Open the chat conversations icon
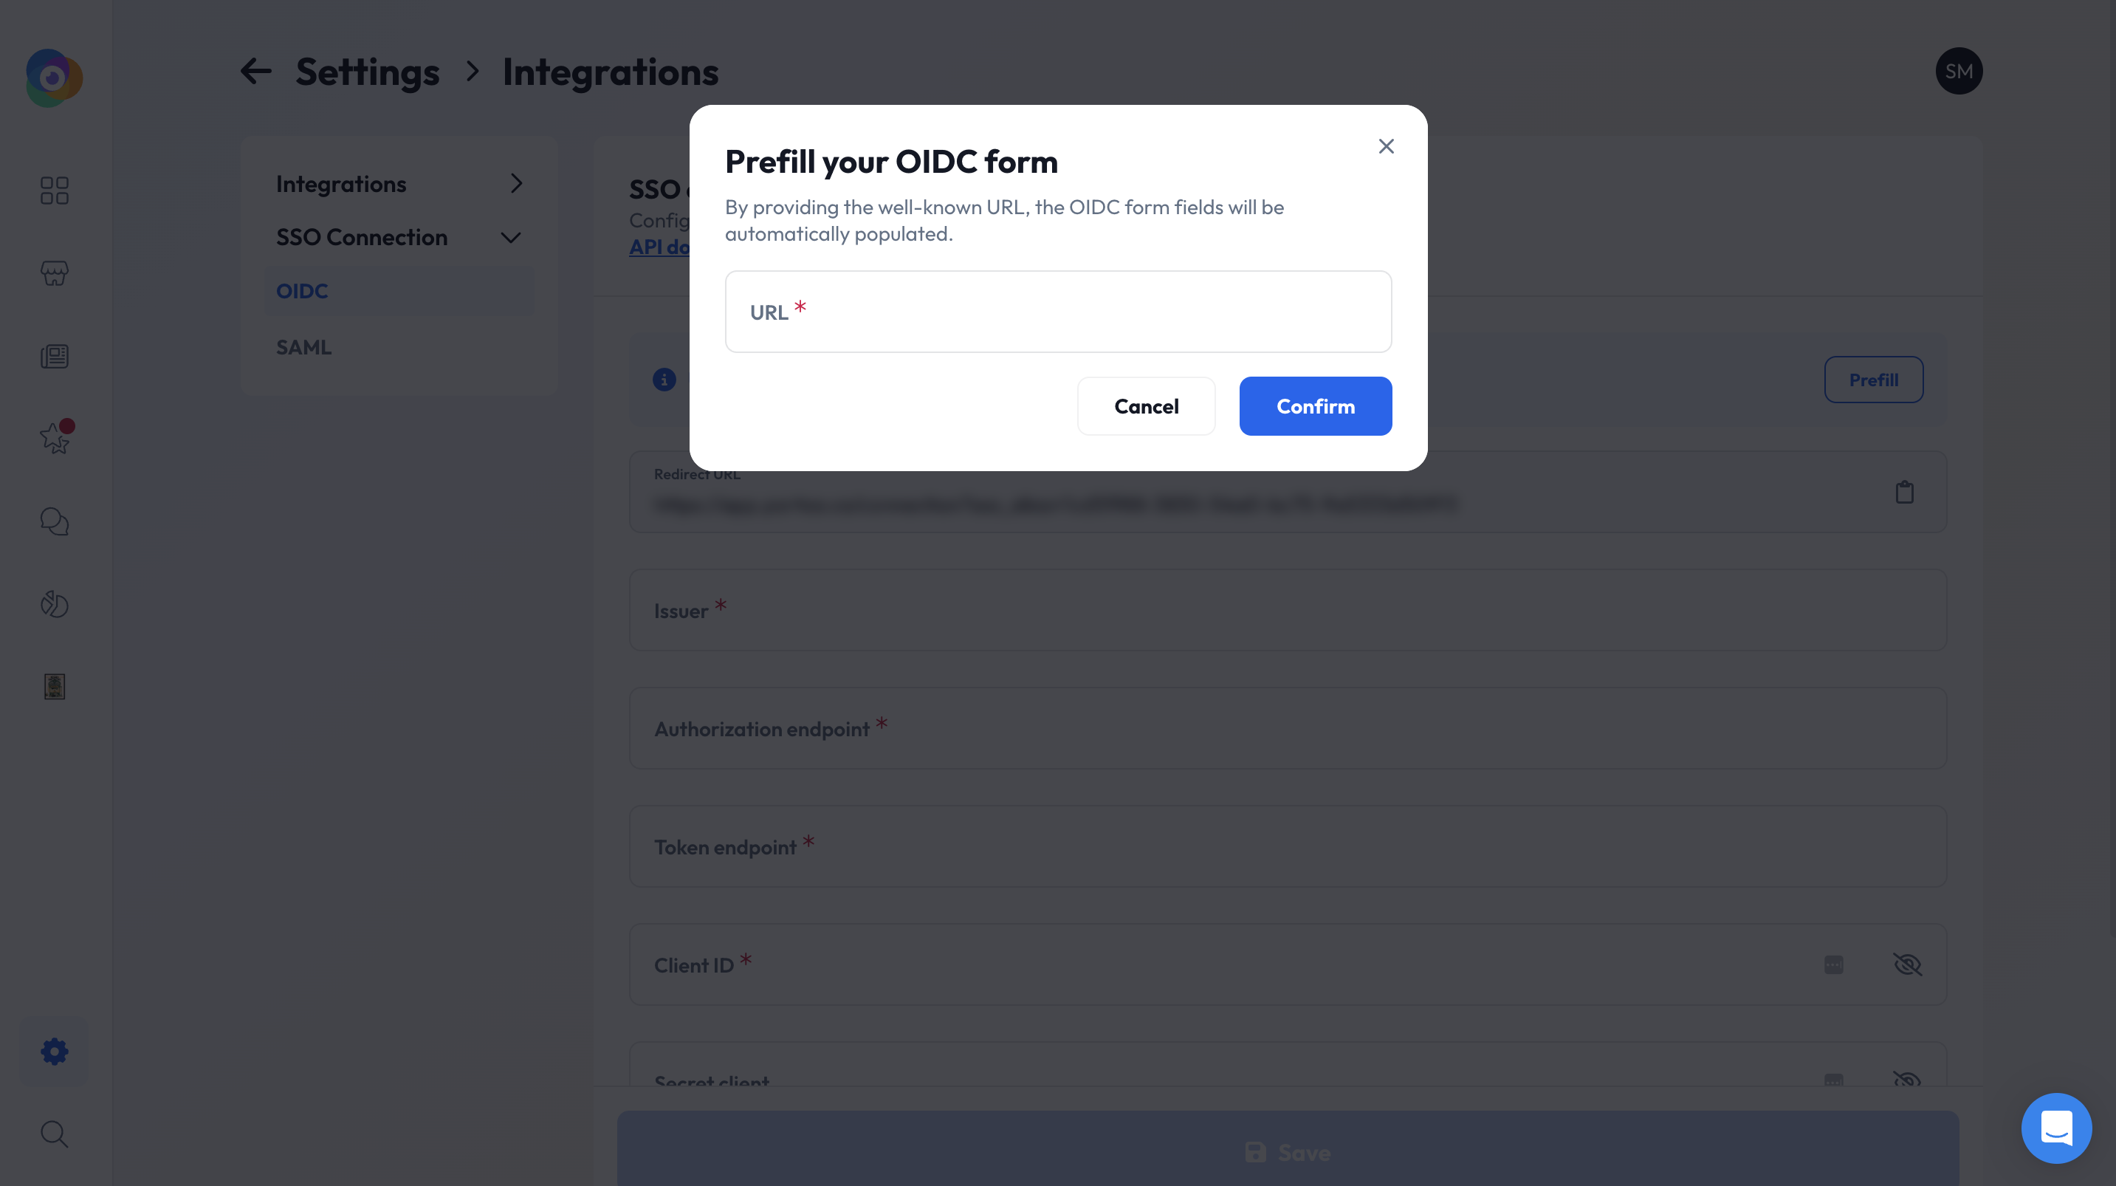This screenshot has width=2116, height=1186. click(54, 521)
